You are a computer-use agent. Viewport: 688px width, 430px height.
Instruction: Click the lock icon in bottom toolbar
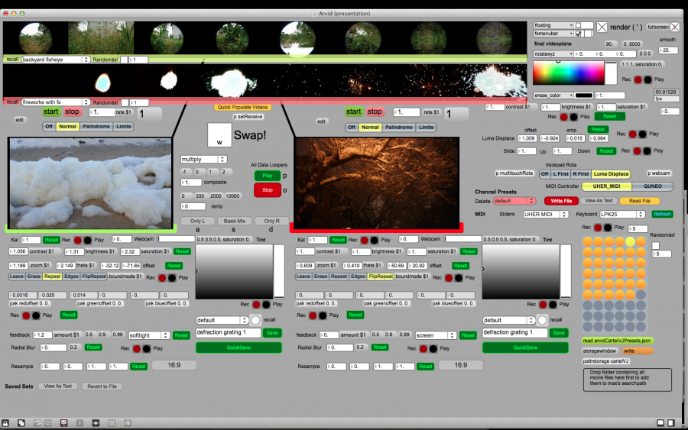pos(5,423)
